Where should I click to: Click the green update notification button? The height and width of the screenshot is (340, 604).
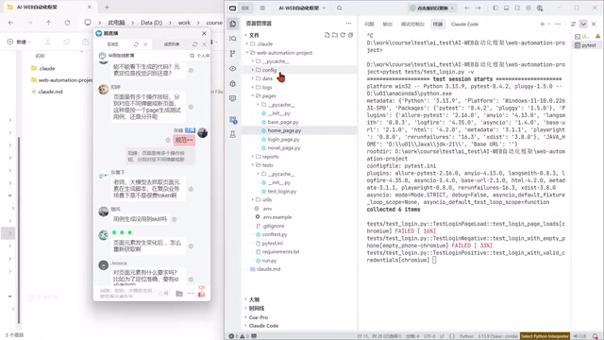(431, 8)
